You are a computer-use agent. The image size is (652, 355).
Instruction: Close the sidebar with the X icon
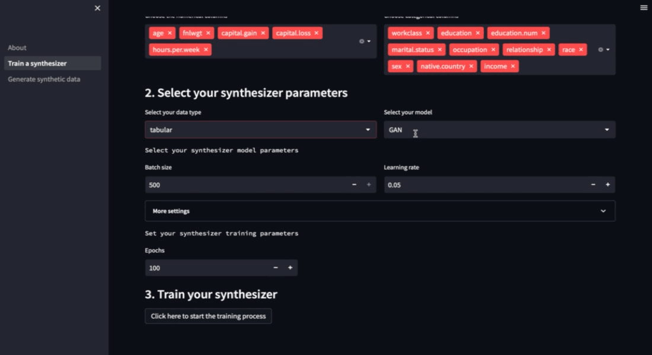(98, 8)
